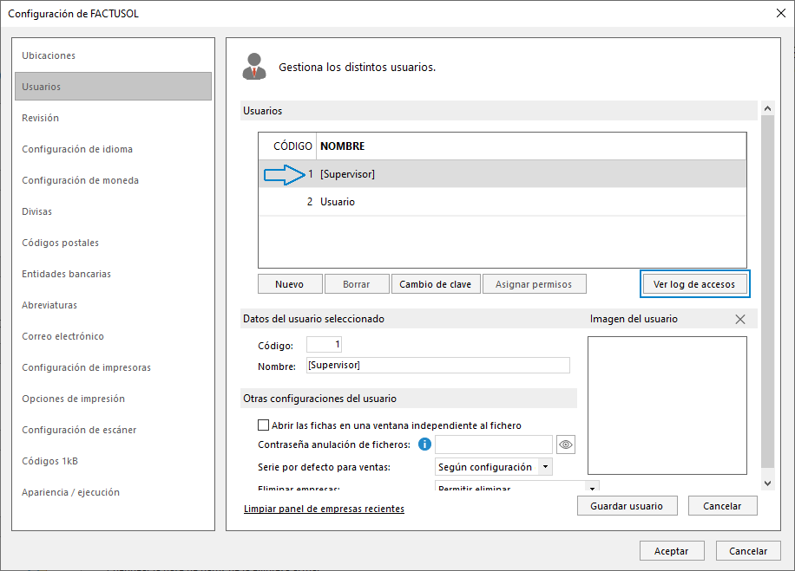Open Códigos postales section
Viewport: 795px width, 571px height.
click(113, 243)
